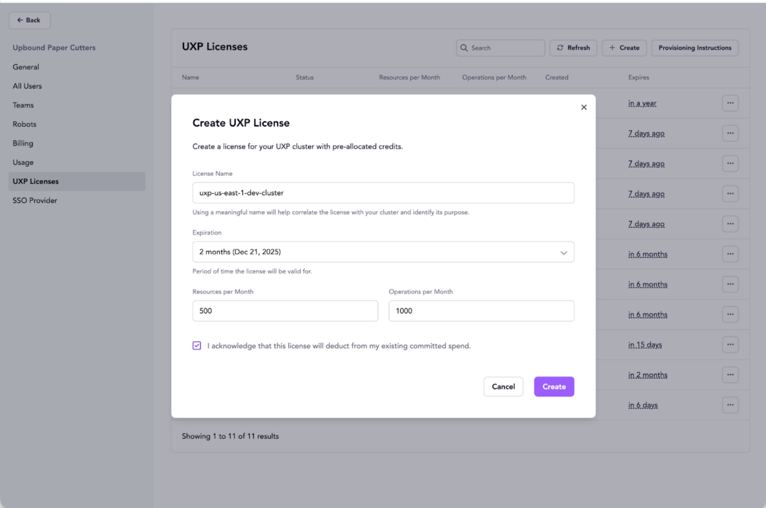The width and height of the screenshot is (766, 508).
Task: Select Robots in the sidebar
Action: click(x=24, y=124)
